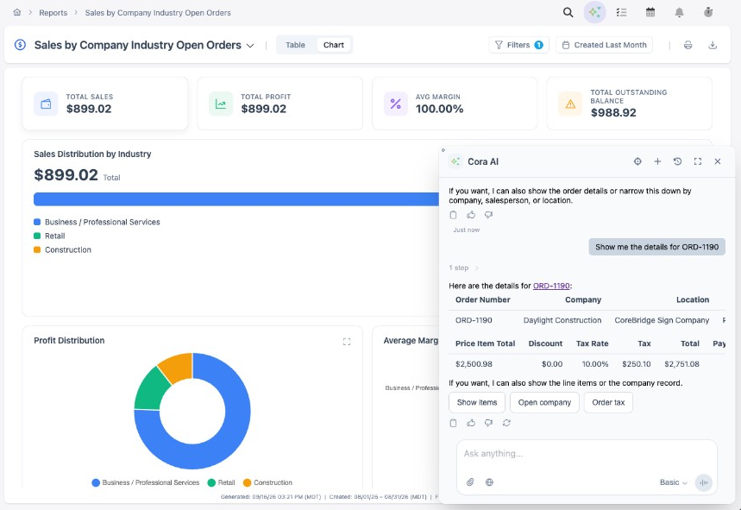Print the report via printer icon

pyautogui.click(x=688, y=45)
